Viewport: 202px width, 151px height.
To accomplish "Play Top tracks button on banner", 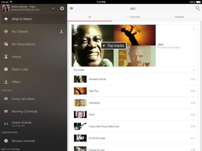I will coord(114,46).
